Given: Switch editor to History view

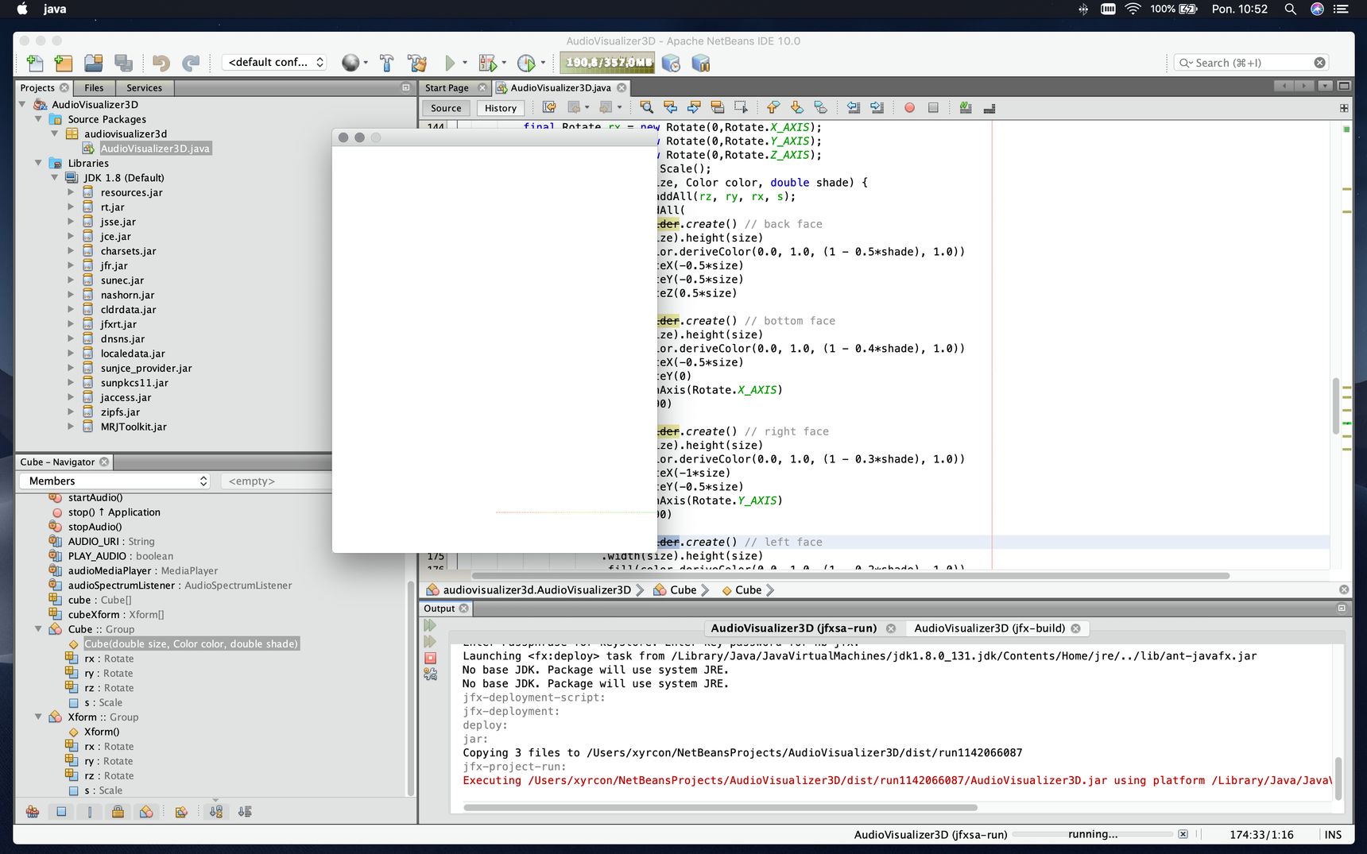Looking at the screenshot, I should pyautogui.click(x=500, y=108).
